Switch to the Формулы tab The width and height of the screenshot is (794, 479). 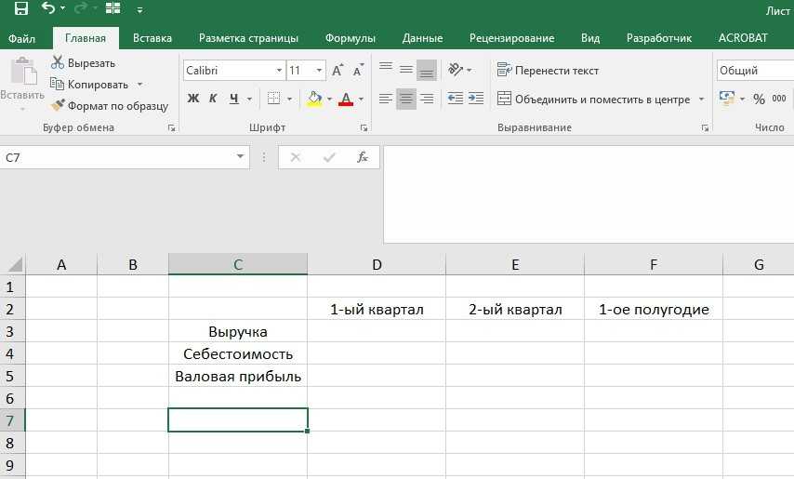coord(350,38)
